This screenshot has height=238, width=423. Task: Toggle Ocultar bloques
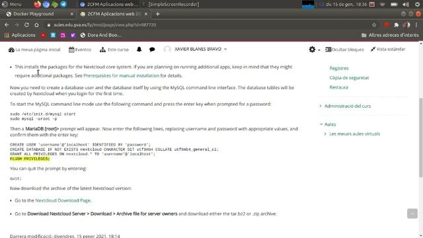click(344, 50)
